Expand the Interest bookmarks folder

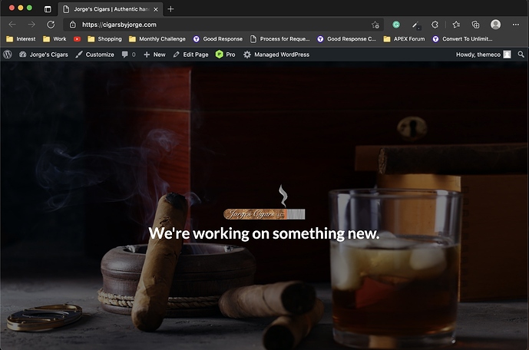click(x=21, y=38)
